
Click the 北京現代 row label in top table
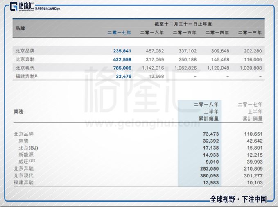[x=25, y=68]
